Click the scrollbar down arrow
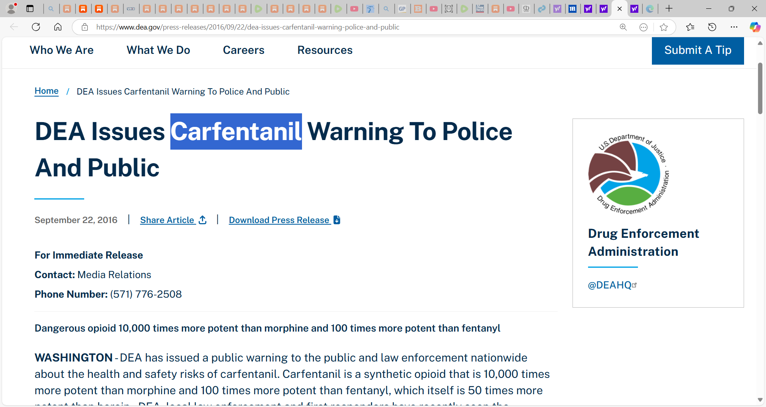Screen dimensions: 766x407 [x=760, y=399]
